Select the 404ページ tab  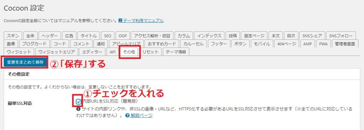coord(287,44)
